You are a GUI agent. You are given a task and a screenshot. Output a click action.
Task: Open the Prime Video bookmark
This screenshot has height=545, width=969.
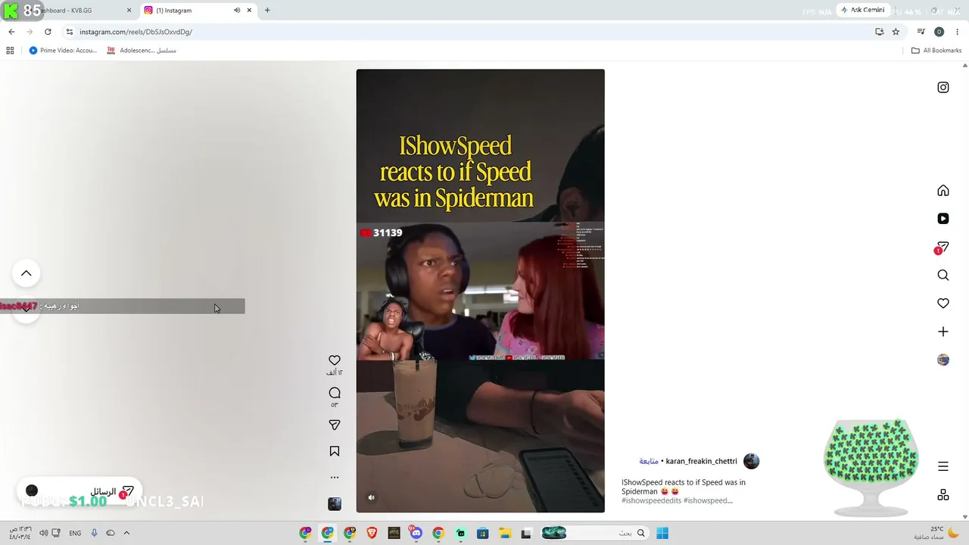point(63,51)
